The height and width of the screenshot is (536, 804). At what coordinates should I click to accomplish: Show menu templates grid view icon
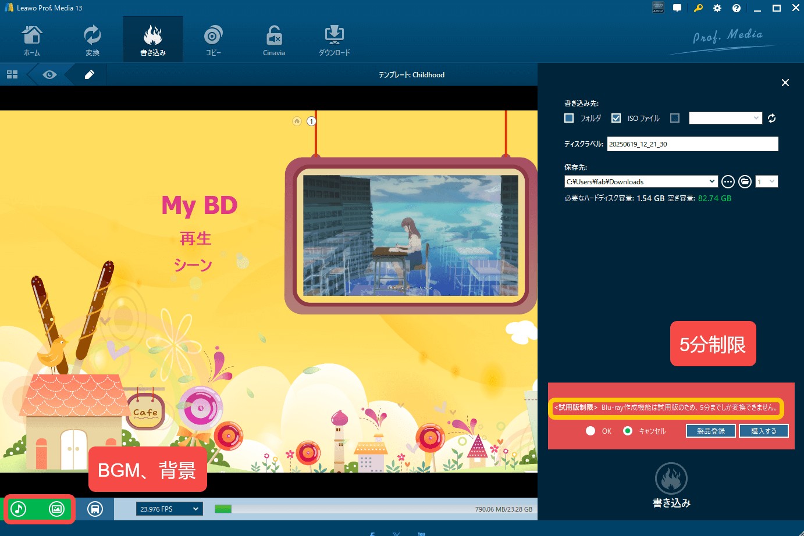(x=12, y=74)
